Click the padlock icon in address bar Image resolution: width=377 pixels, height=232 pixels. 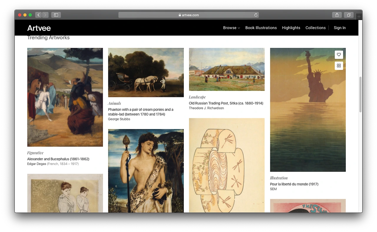180,15
